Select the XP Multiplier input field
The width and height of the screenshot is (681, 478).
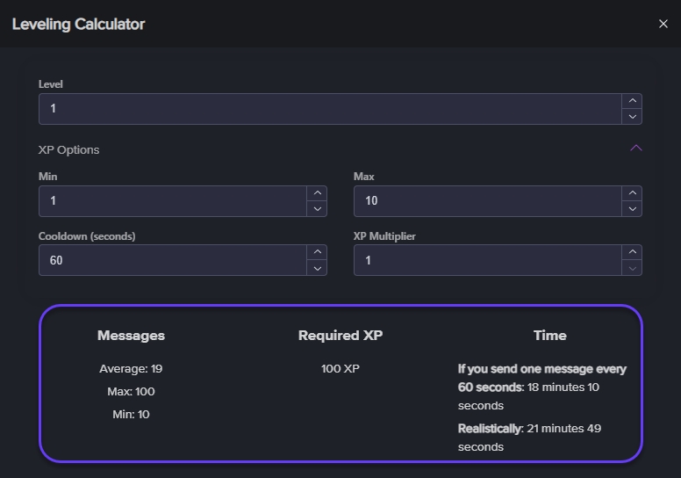(487, 260)
